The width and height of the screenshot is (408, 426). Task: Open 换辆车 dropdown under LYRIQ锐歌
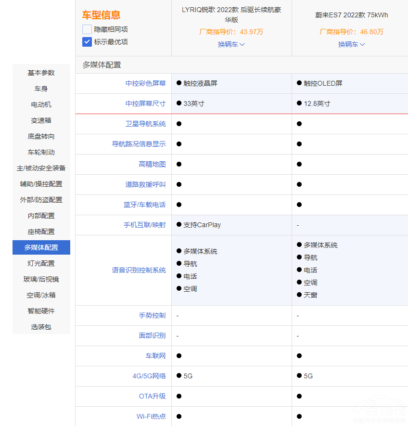click(x=231, y=44)
